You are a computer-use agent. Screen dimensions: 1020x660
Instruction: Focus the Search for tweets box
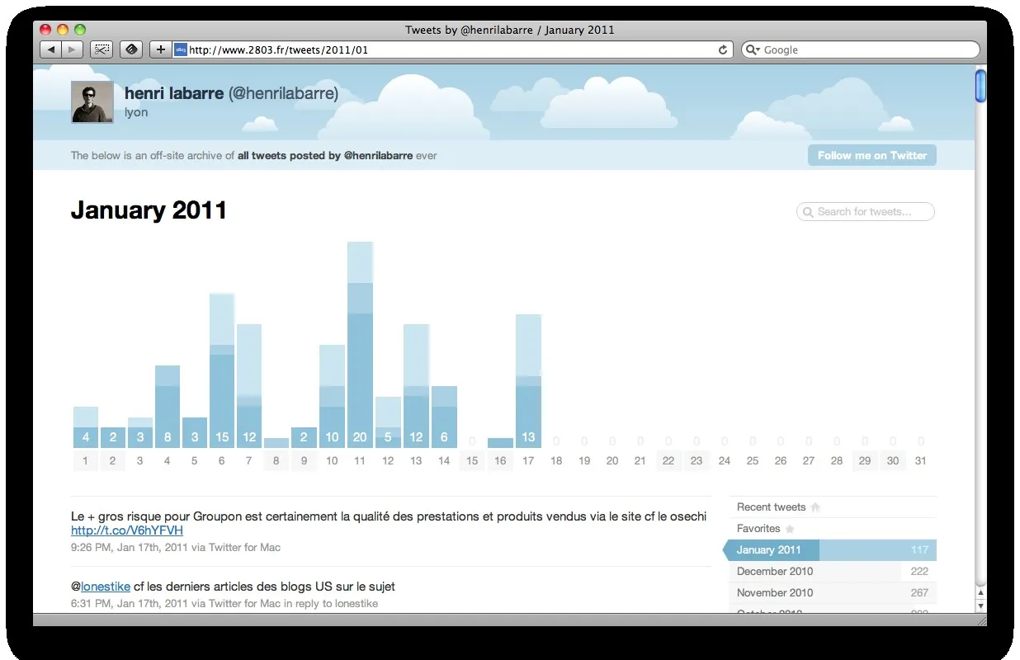(865, 212)
